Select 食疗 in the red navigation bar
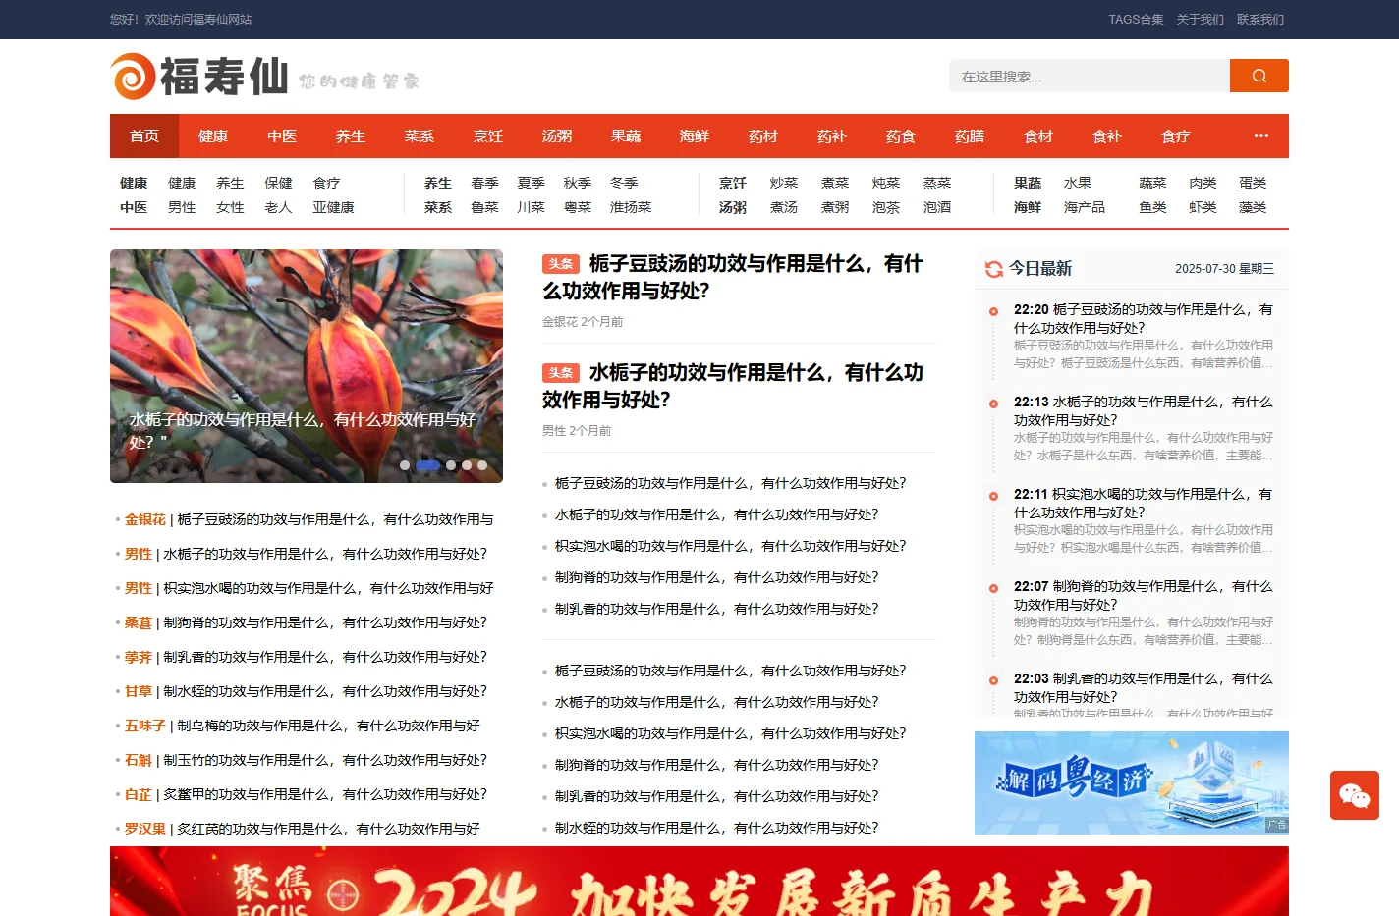Screen dimensions: 1399x916 [1176, 135]
